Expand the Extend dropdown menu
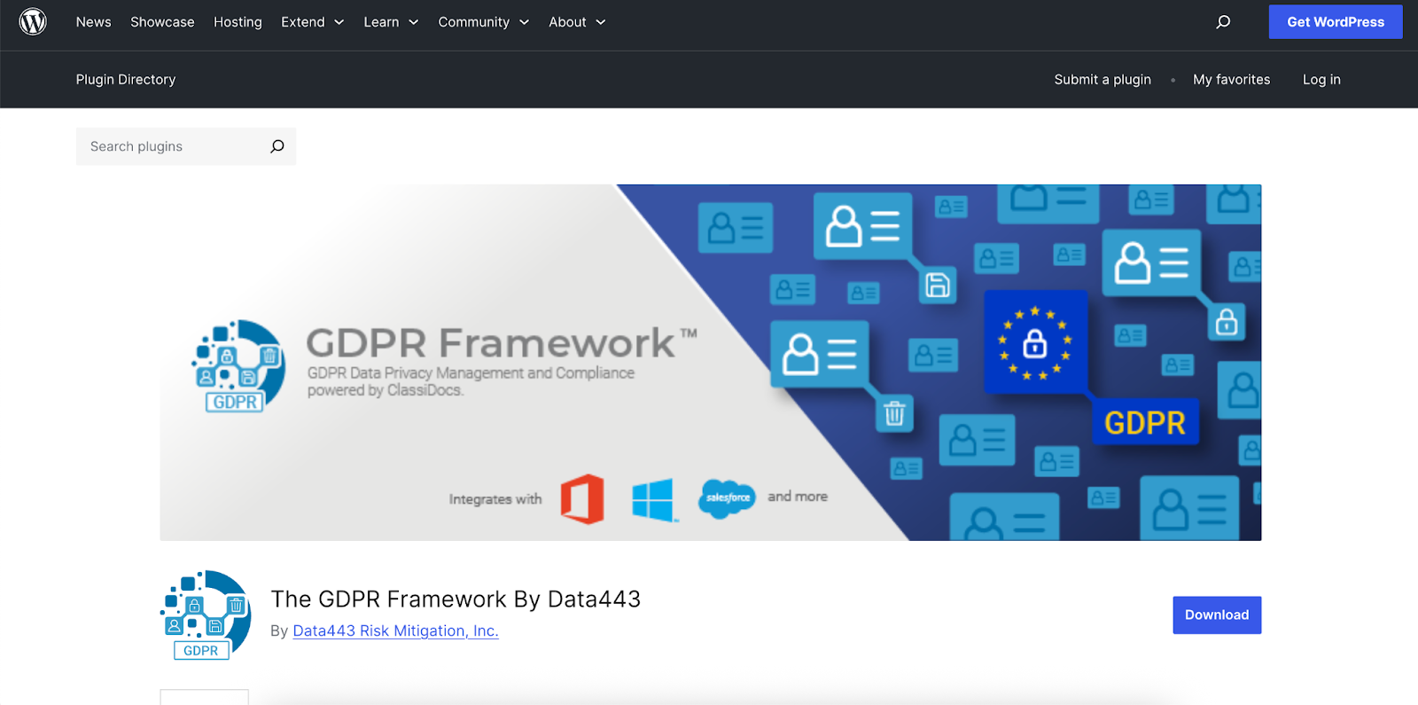This screenshot has width=1418, height=705. [x=312, y=22]
